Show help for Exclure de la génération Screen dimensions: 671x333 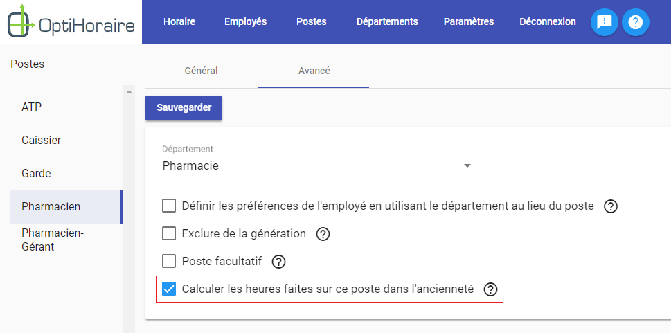coord(323,234)
